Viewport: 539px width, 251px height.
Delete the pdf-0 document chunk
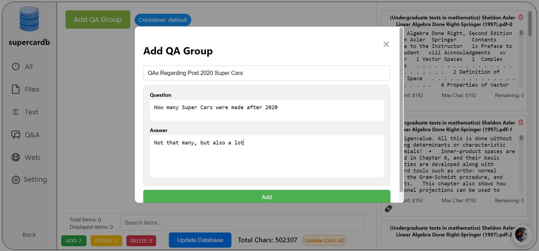click(x=520, y=17)
